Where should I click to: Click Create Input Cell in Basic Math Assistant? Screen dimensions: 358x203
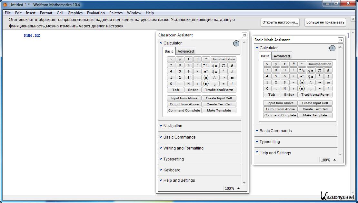(x=315, y=103)
